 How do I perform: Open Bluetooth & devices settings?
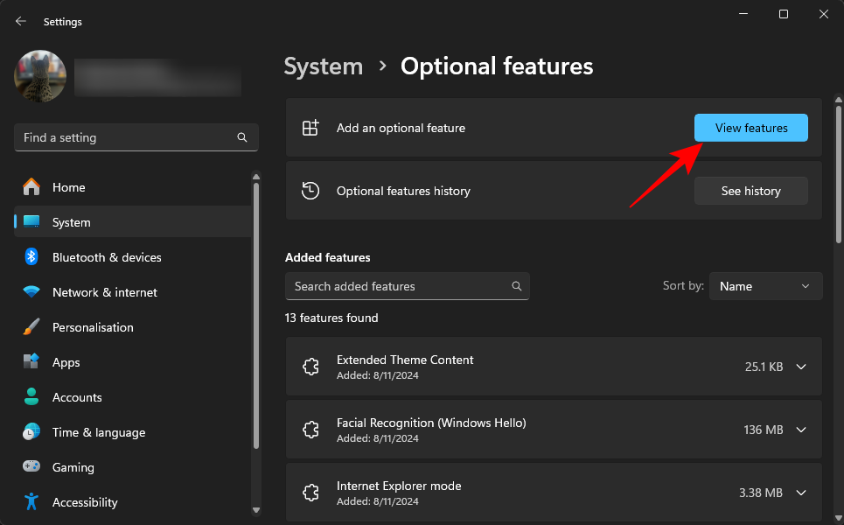pyautogui.click(x=31, y=257)
